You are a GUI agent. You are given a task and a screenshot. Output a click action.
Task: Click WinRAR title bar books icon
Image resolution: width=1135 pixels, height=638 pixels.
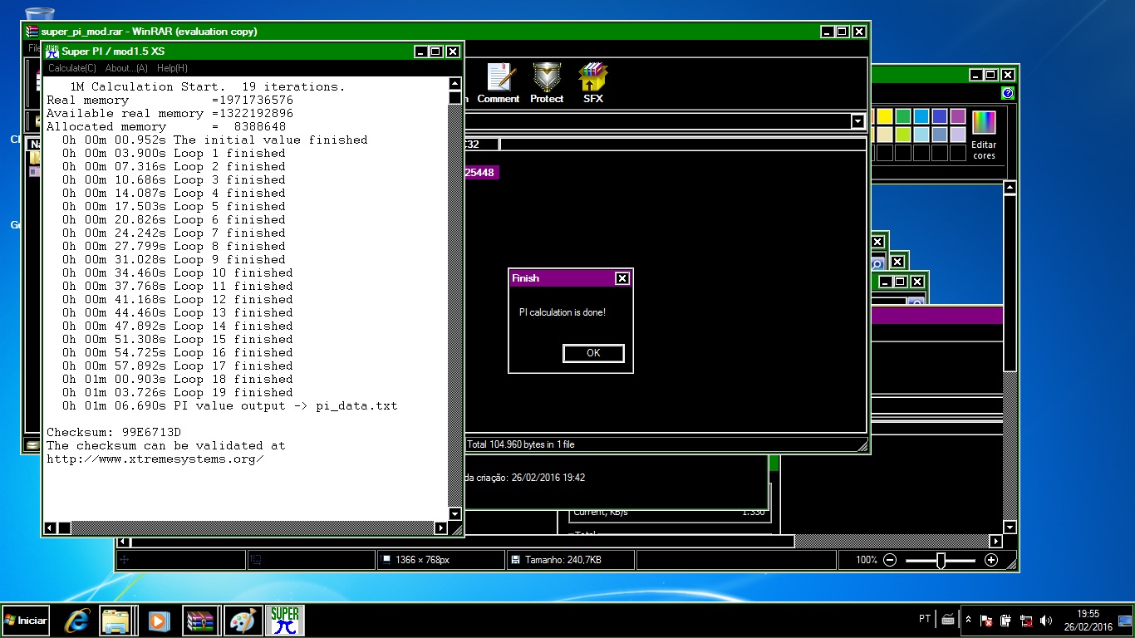coord(32,32)
